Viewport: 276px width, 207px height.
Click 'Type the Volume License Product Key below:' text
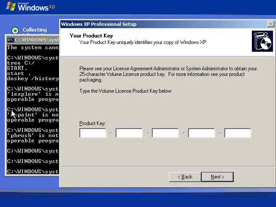pos(125,91)
